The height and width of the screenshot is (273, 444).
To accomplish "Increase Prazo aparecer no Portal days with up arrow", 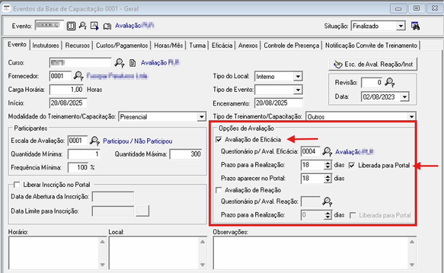I will click(327, 176).
